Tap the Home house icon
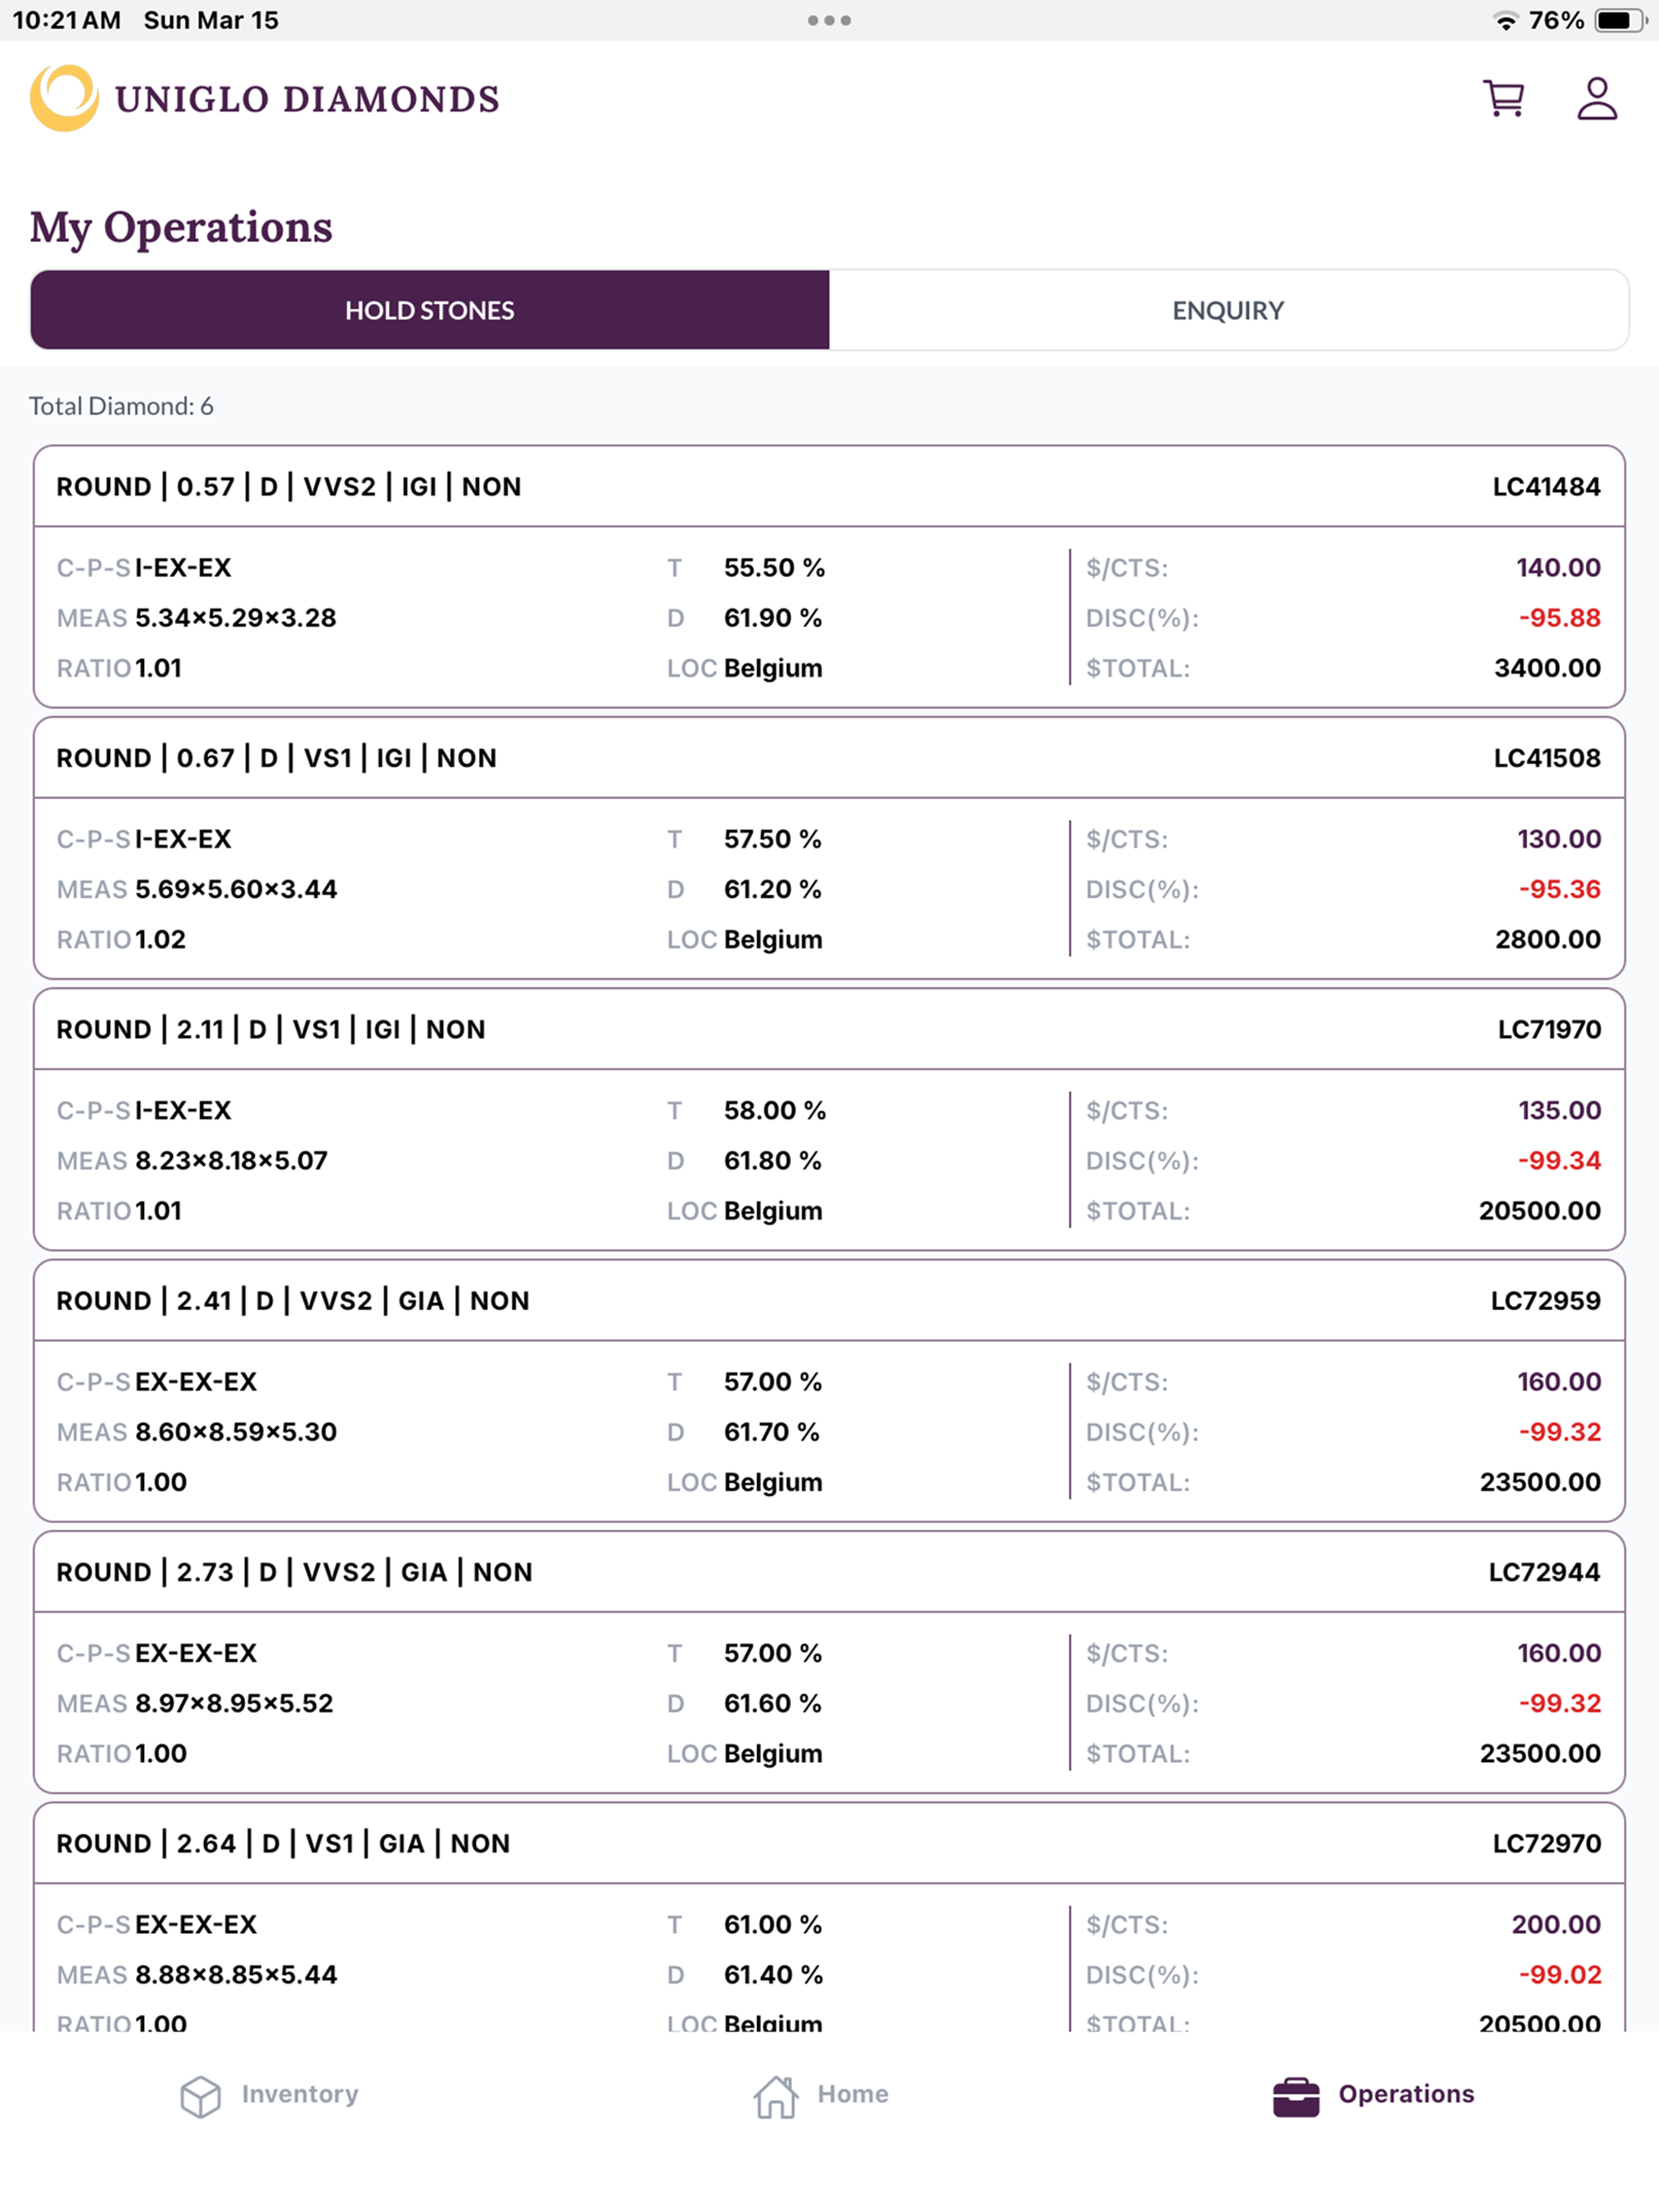The image size is (1659, 2212). [776, 2095]
